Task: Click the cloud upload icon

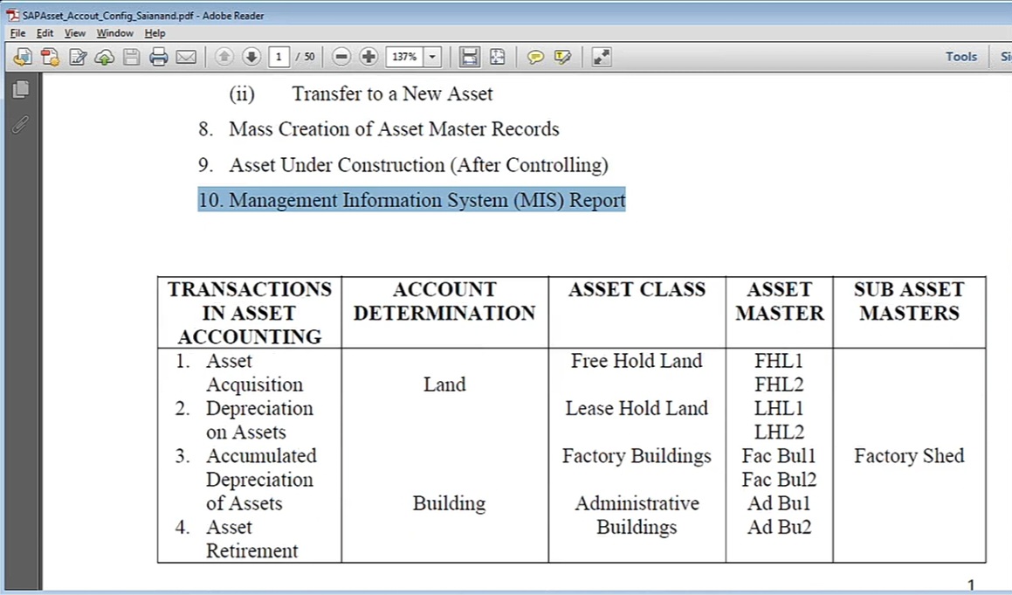Action: [105, 57]
